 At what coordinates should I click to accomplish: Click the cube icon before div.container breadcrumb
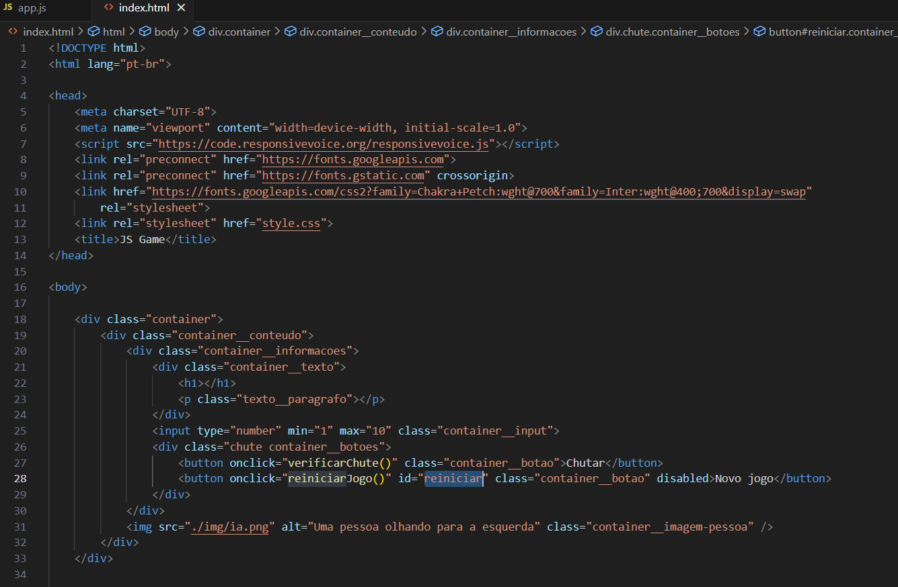point(199,32)
